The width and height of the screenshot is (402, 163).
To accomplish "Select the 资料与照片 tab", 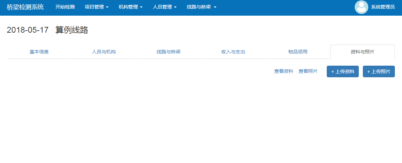I will click(362, 52).
